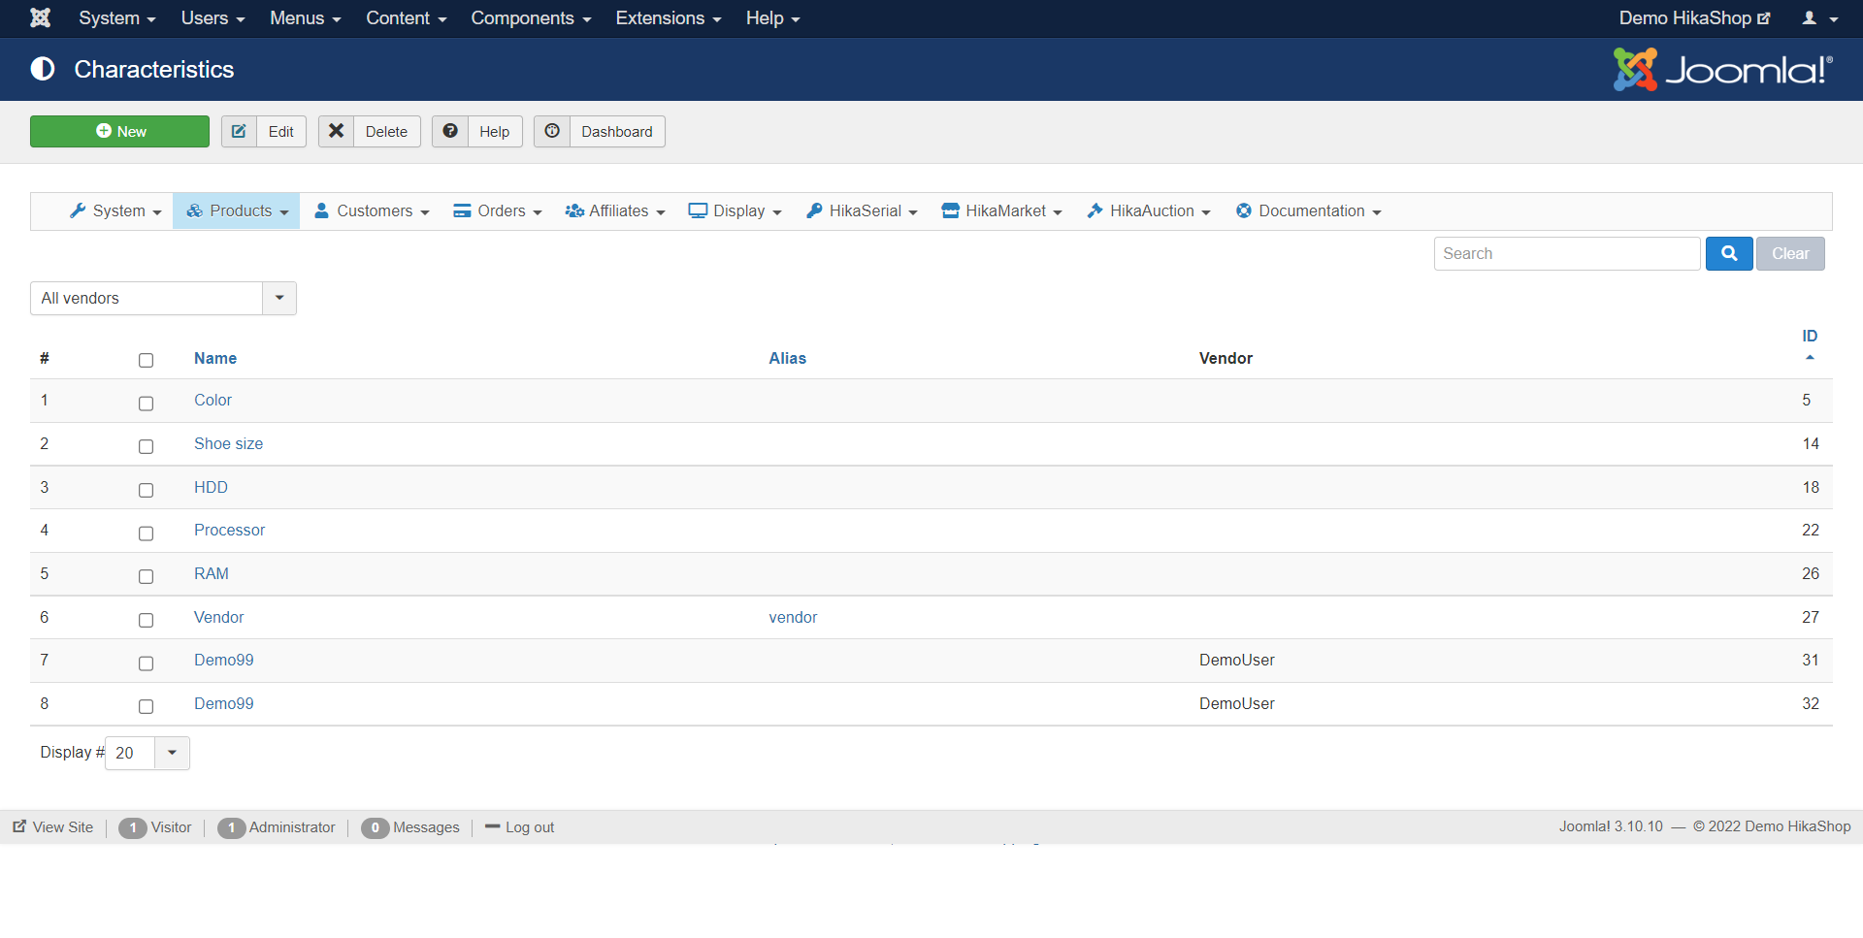Click the Joomla logo icon in top bar
Viewport: 1863px width, 938px height.
point(41,17)
